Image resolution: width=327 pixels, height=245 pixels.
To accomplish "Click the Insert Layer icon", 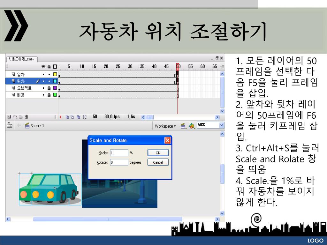I will pyautogui.click(x=9, y=117).
